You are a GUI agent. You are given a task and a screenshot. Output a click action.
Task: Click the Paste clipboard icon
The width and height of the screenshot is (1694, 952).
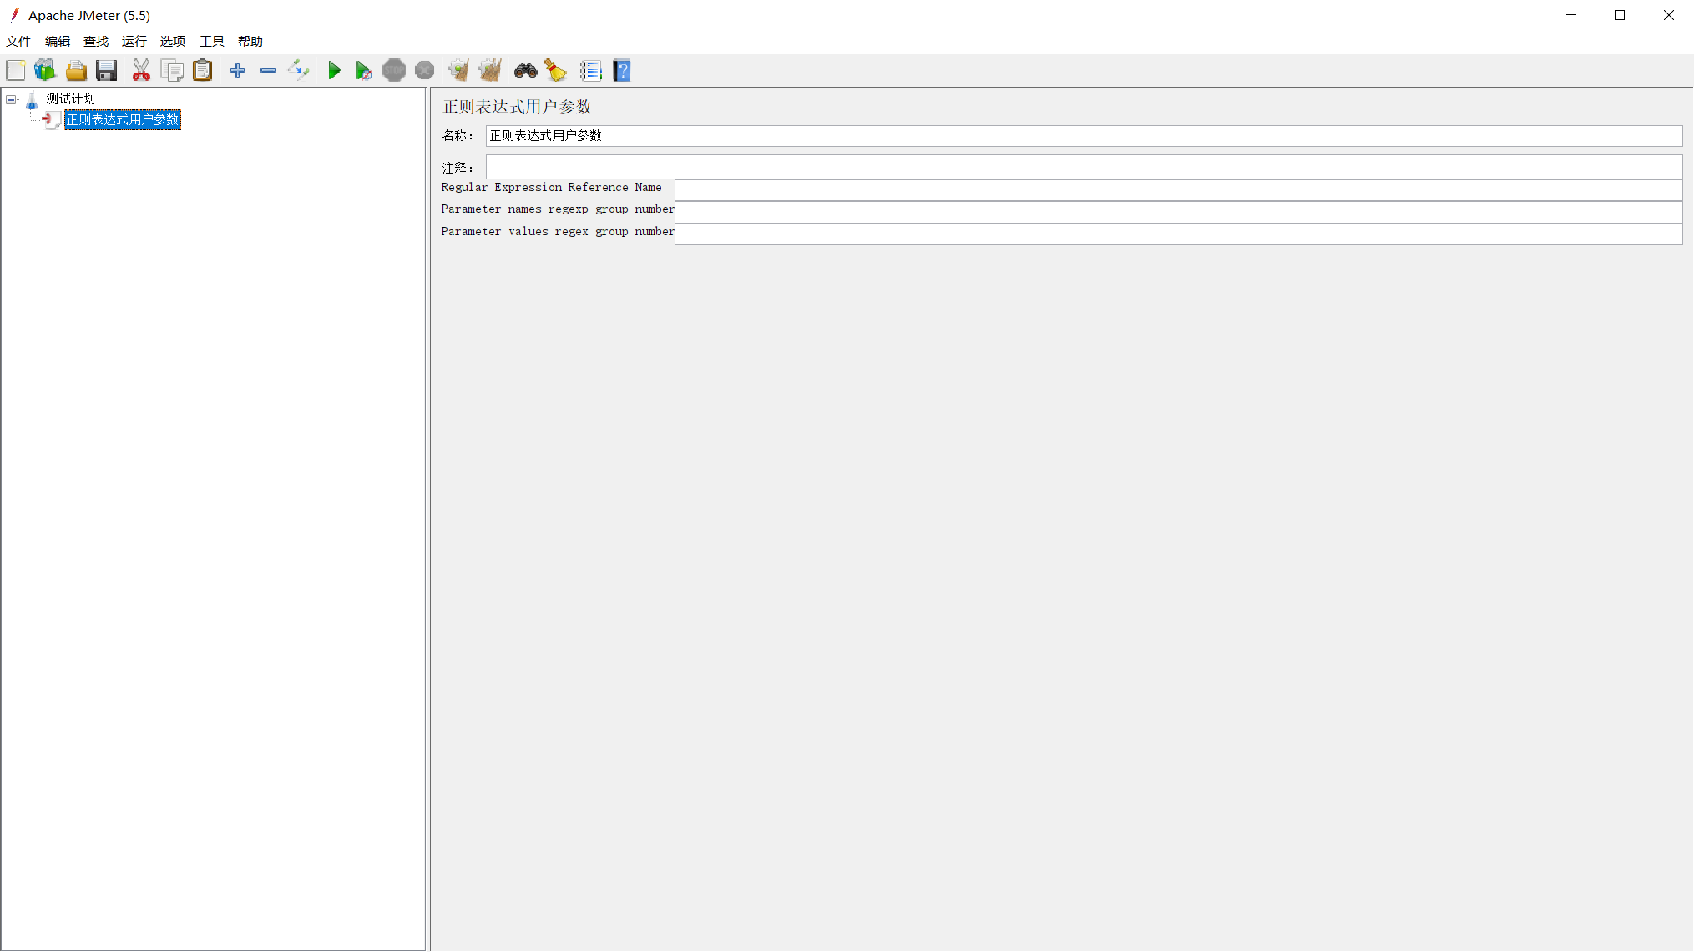point(202,71)
